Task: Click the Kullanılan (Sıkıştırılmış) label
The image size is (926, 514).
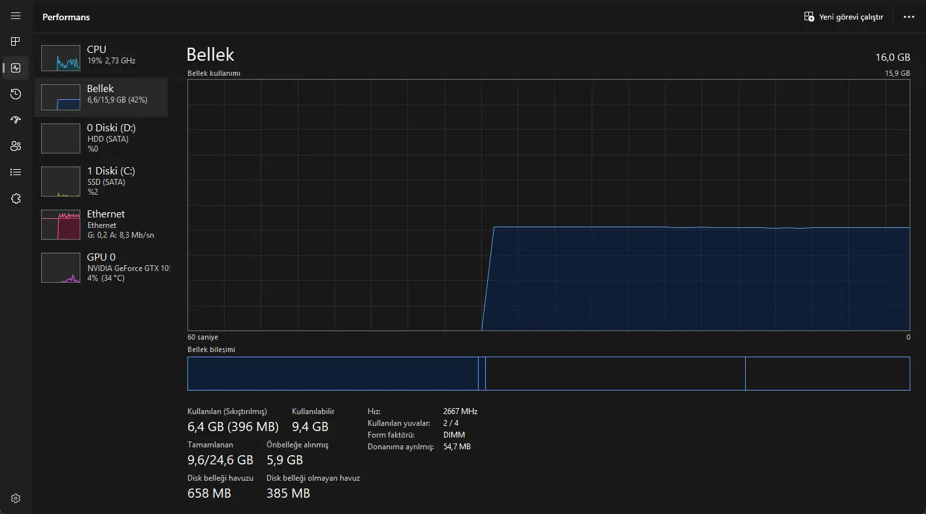Action: click(227, 411)
